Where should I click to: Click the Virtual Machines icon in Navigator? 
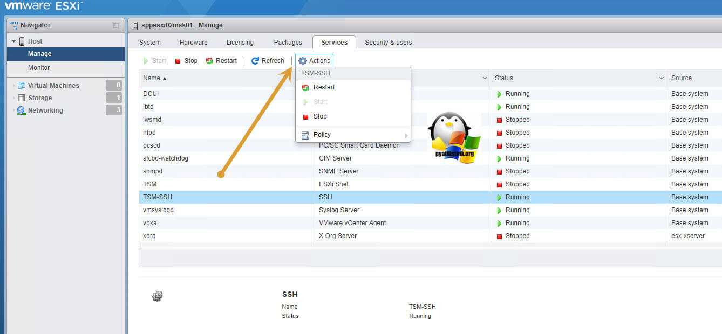[x=22, y=86]
